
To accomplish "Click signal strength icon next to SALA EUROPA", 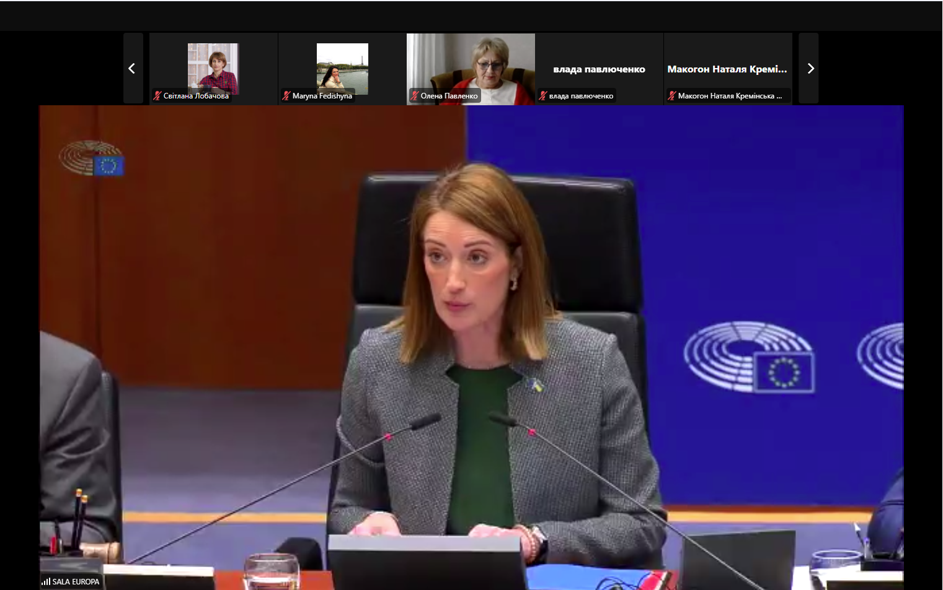I will tap(46, 581).
